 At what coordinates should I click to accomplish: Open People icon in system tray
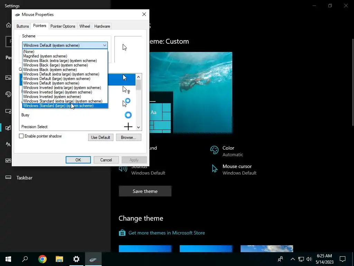coord(280,259)
